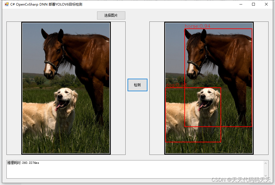Minimize the YOLOV6 detection window
The height and width of the screenshot is (185, 275).
point(241,4)
